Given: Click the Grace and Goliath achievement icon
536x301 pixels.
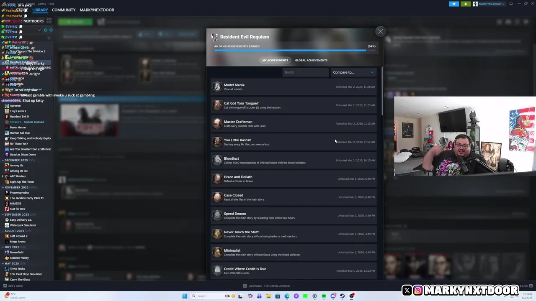Looking at the screenshot, I should pyautogui.click(x=217, y=179).
